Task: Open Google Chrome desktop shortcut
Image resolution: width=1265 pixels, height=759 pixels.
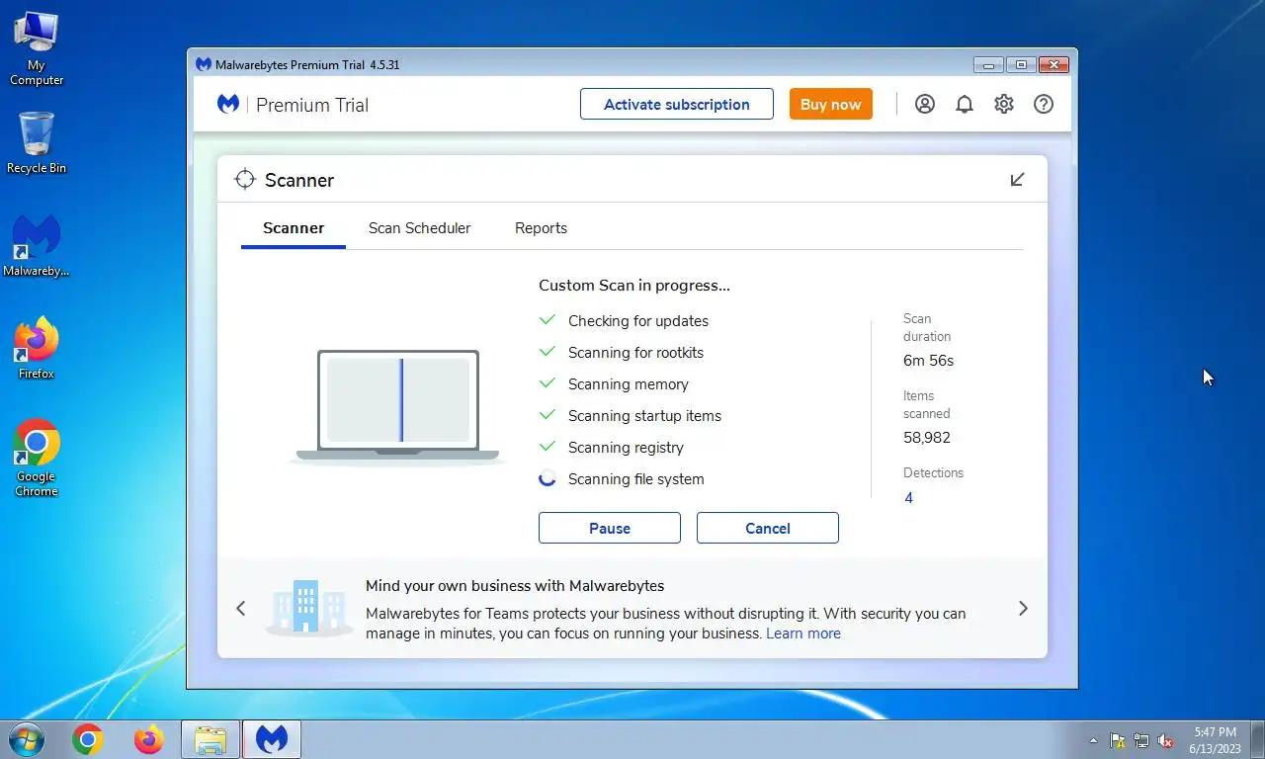Action: [x=37, y=459]
